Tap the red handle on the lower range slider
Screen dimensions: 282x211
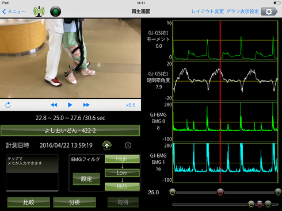tap(260, 204)
